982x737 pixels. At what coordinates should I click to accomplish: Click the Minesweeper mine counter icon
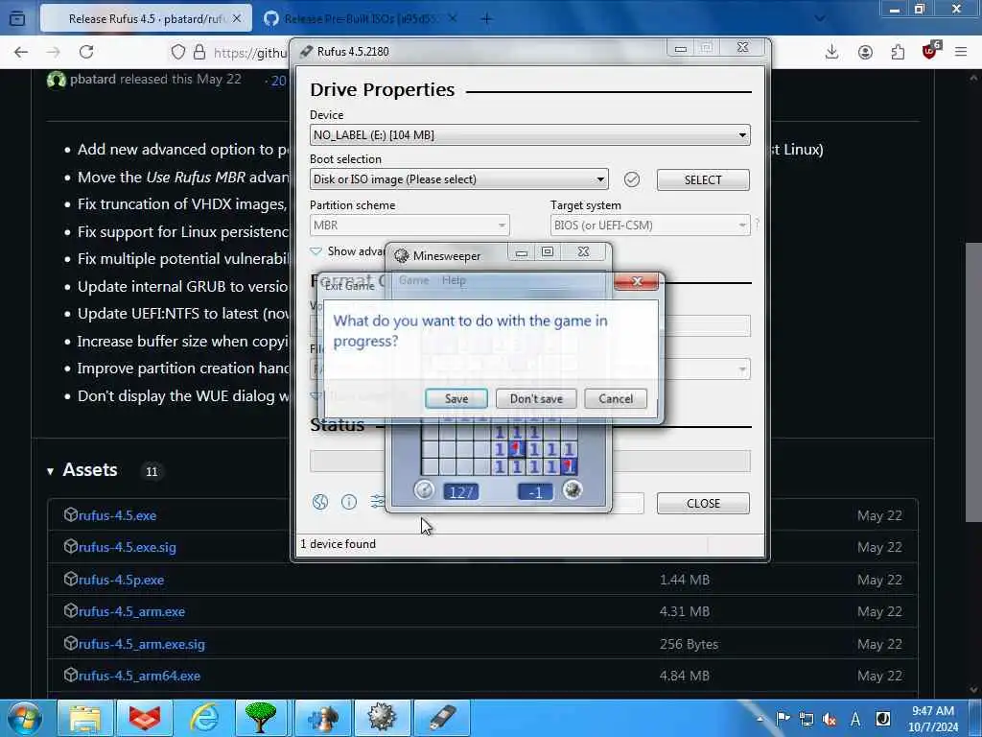point(572,489)
